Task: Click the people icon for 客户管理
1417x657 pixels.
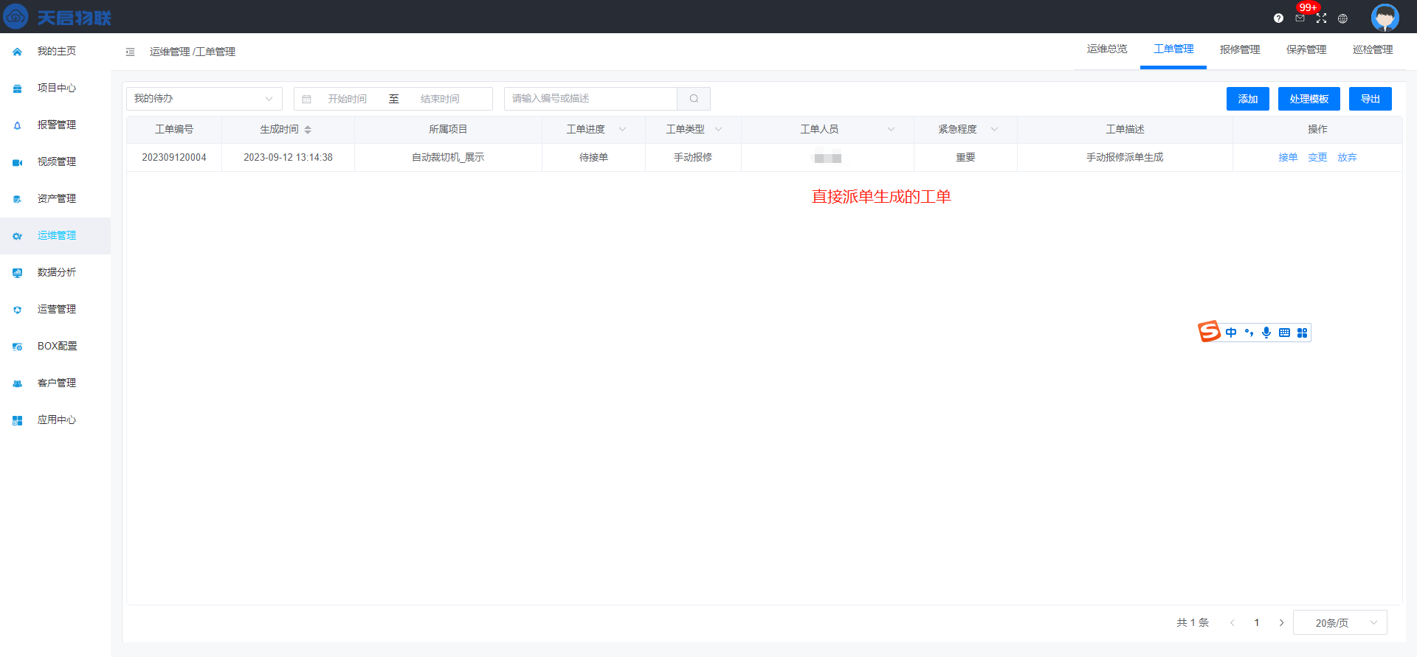Action: (x=17, y=383)
